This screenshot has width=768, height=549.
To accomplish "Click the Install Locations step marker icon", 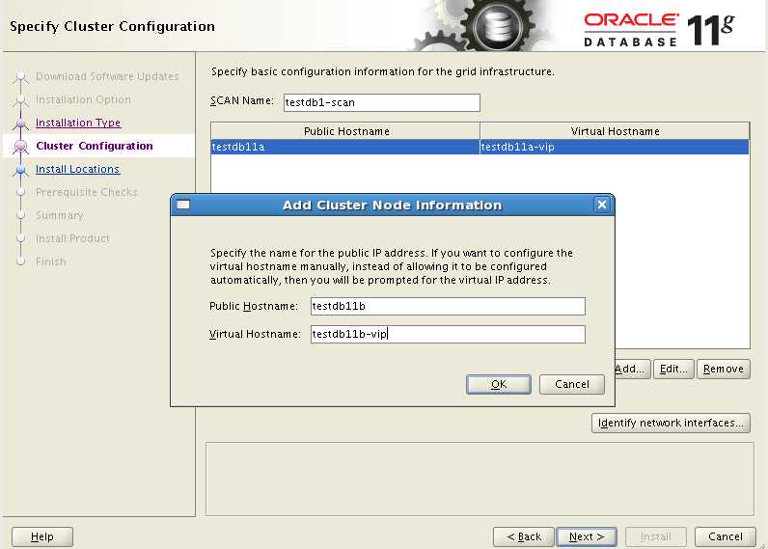I will pos(20,170).
